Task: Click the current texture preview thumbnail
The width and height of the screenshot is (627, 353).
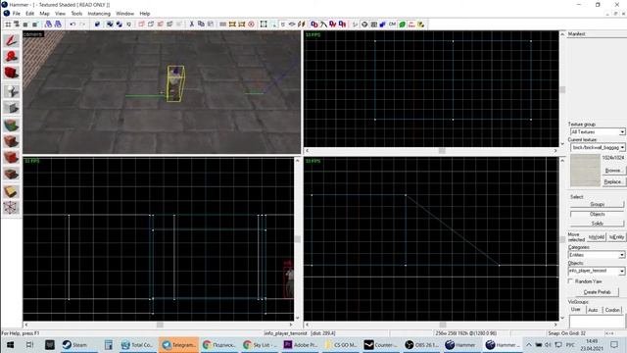Action: pyautogui.click(x=585, y=171)
